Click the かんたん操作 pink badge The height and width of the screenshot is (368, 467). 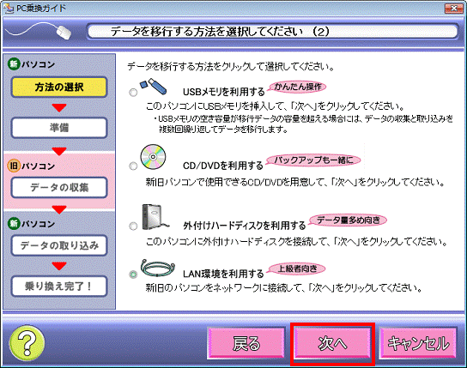click(297, 87)
